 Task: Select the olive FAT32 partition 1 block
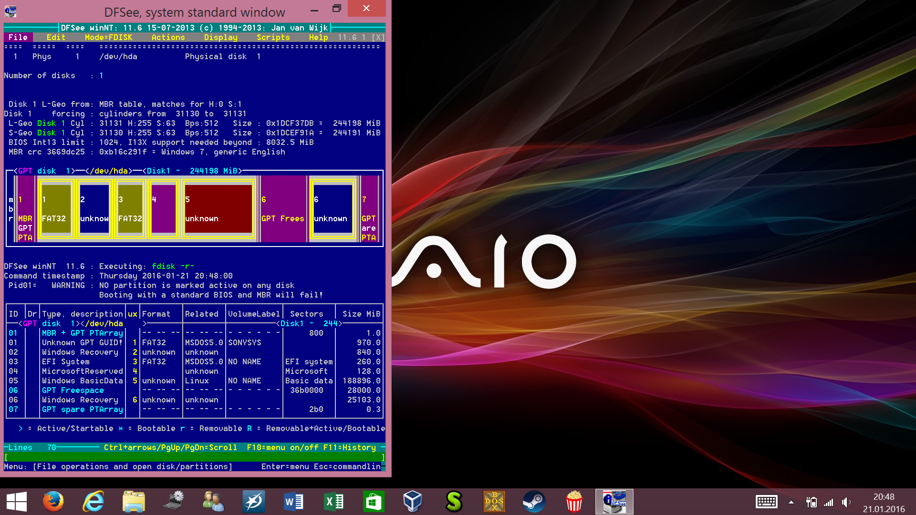[56, 209]
